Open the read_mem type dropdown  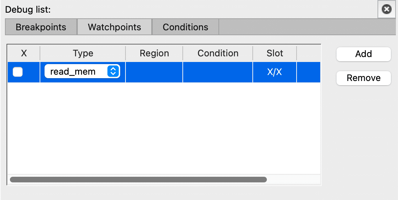point(82,72)
